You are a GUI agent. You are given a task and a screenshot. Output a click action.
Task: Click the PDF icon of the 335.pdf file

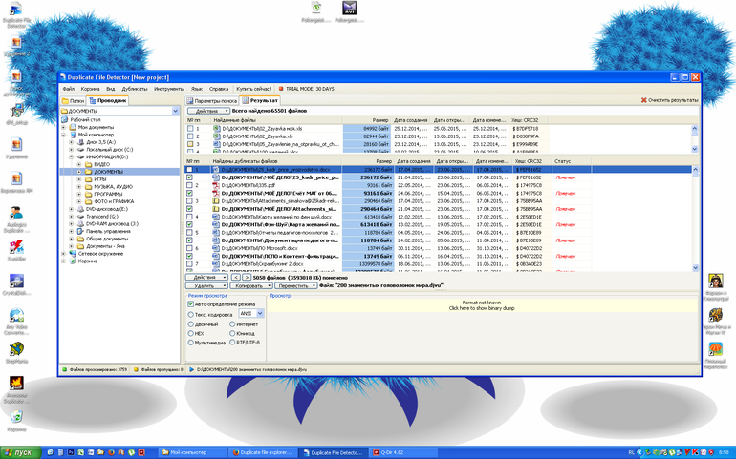[217, 186]
